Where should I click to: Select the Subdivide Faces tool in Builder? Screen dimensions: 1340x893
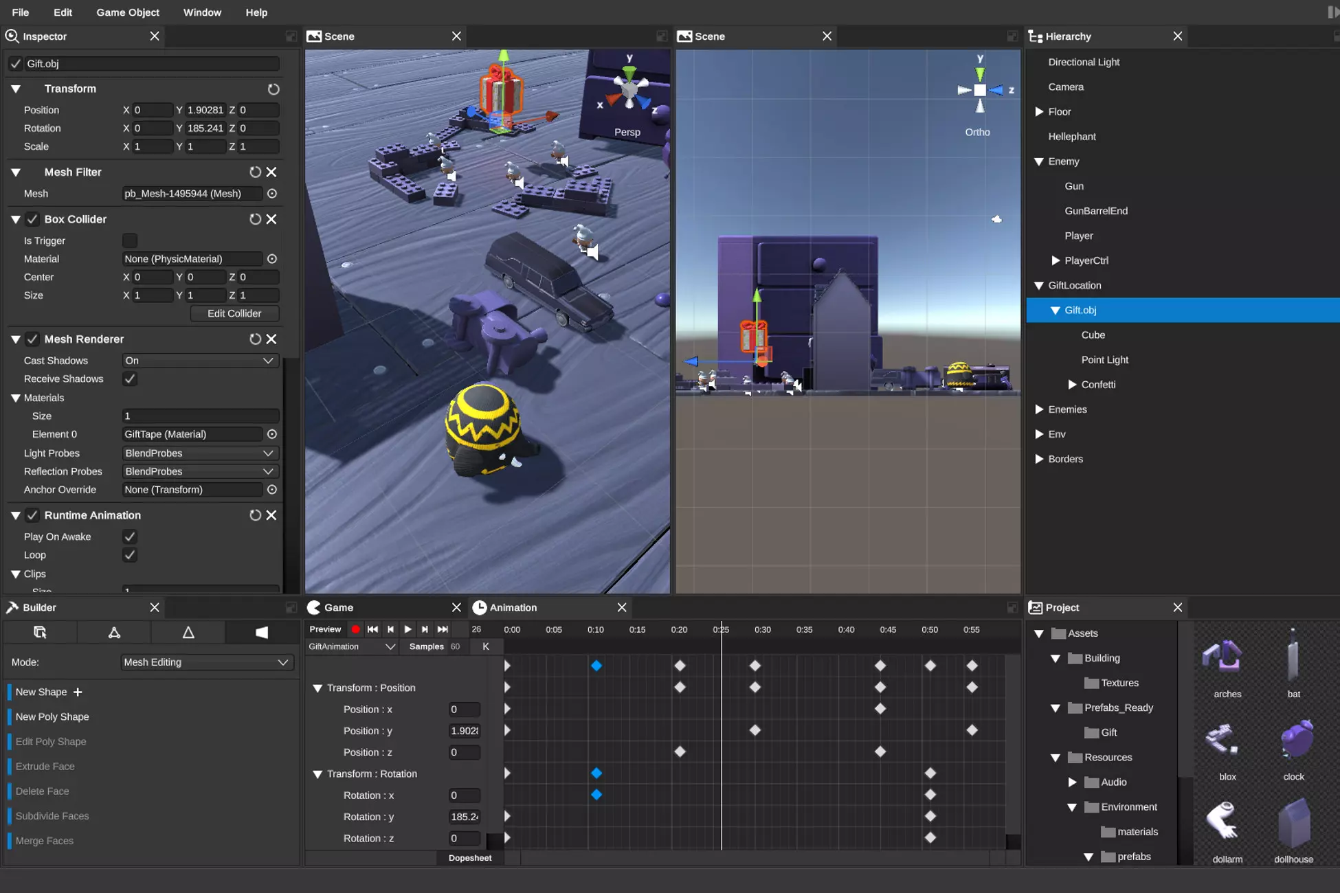pos(52,815)
